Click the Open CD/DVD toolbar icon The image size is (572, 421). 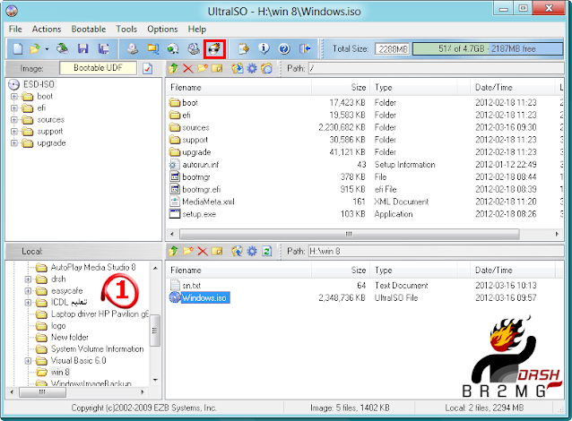[63, 48]
